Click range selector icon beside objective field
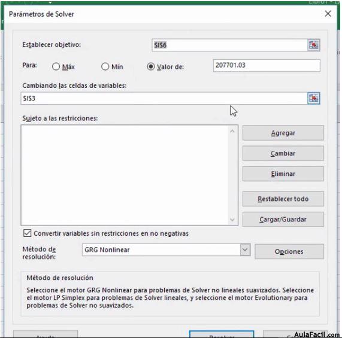 click(314, 45)
